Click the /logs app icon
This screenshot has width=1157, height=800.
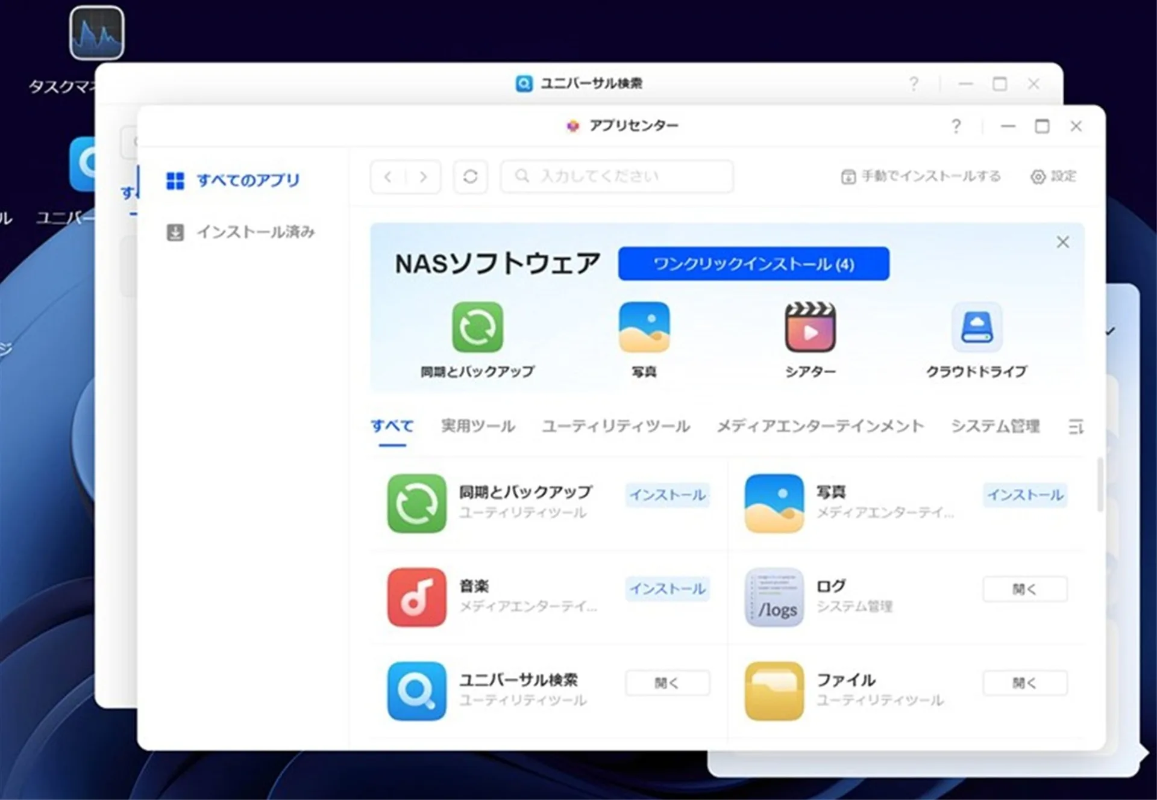click(x=774, y=597)
